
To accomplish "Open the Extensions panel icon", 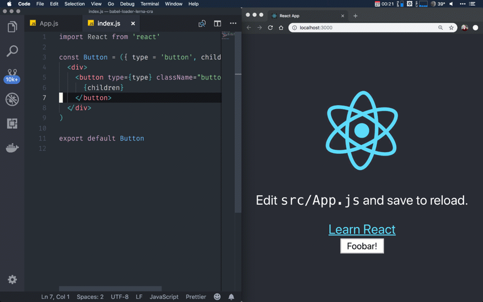I will [x=12, y=124].
